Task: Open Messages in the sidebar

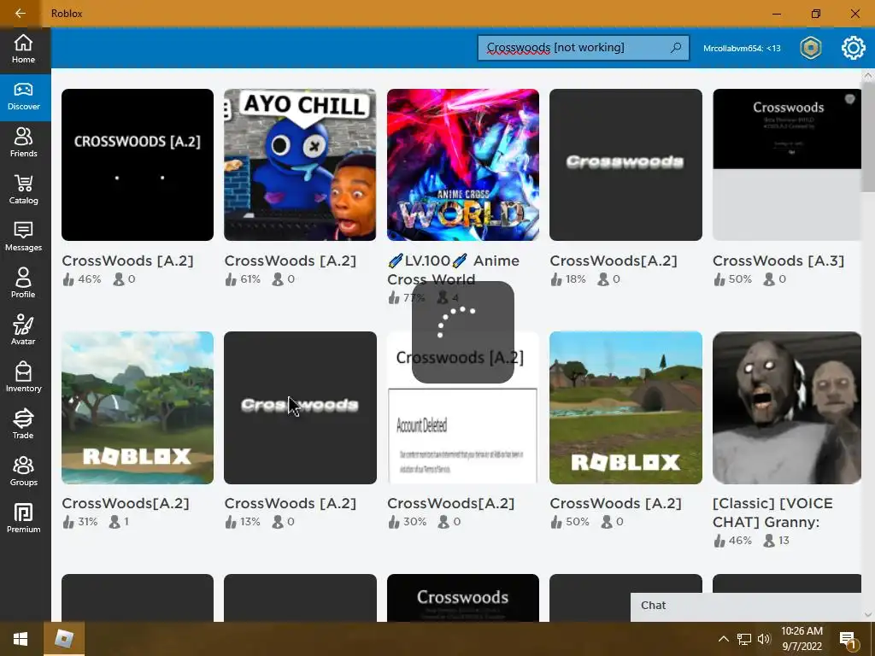Action: point(23,237)
